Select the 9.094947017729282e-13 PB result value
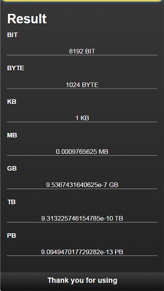The image size is (164, 291). coord(82,252)
